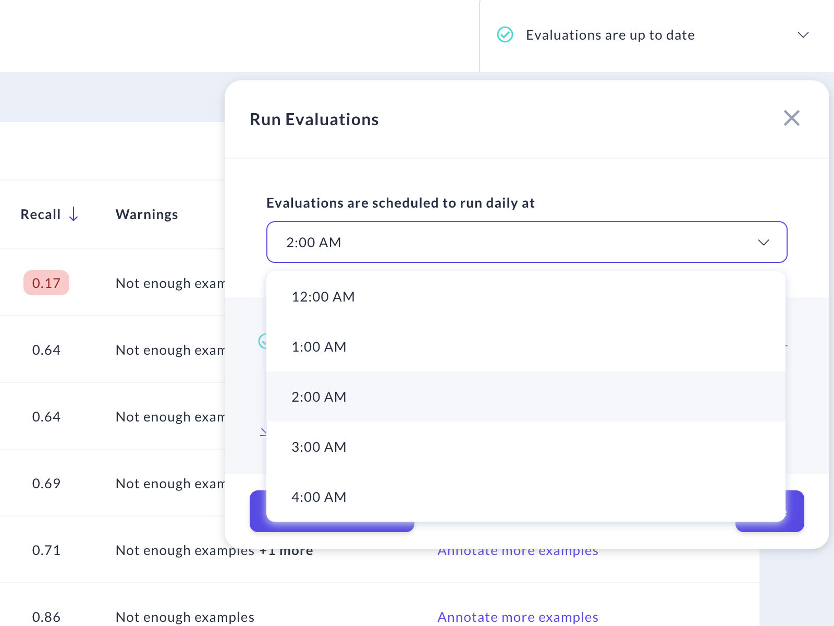Close the Run Evaluations dialog
Viewport: 834px width, 626px height.
(791, 118)
